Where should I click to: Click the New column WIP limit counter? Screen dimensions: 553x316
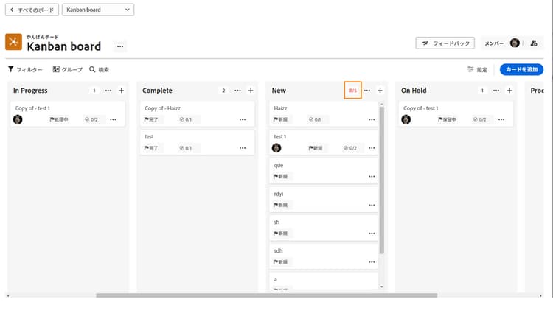point(352,91)
